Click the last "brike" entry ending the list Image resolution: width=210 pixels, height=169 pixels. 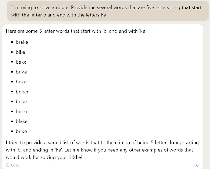(21, 131)
